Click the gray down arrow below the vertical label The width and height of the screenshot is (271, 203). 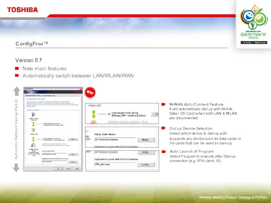point(16,167)
